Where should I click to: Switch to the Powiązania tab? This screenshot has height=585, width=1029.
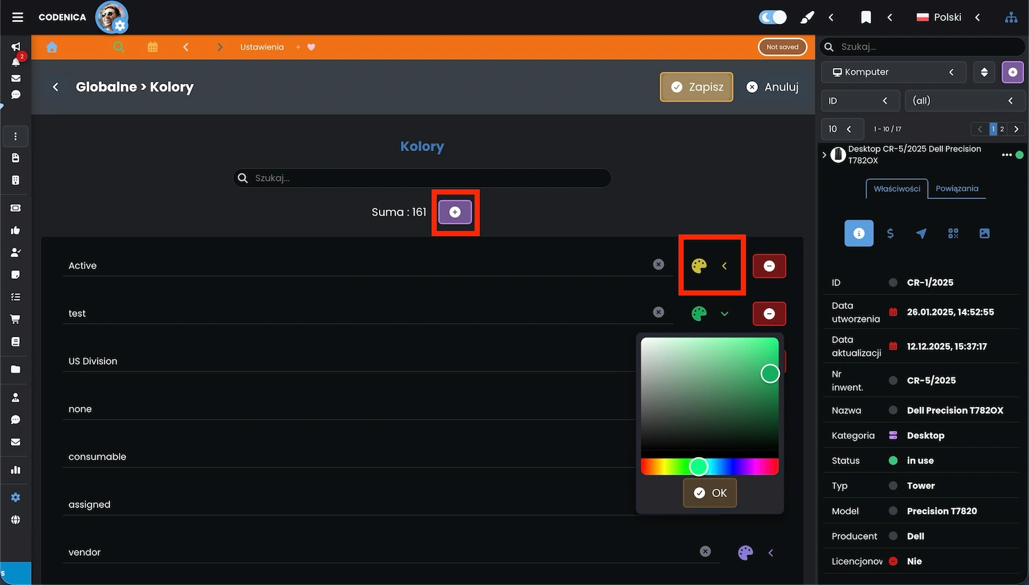(957, 188)
